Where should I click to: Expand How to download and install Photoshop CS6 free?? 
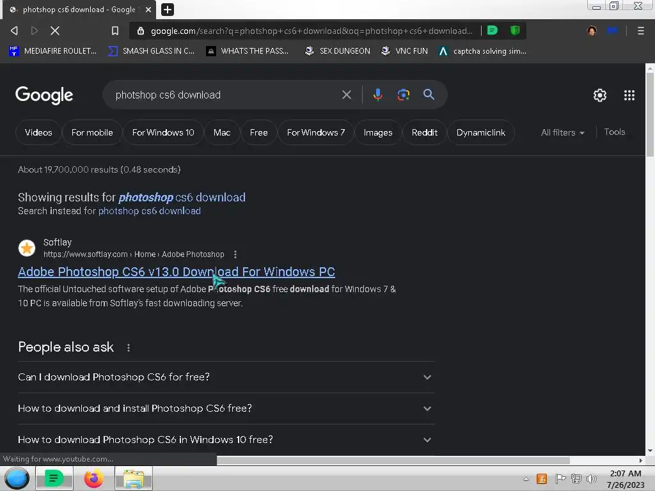click(x=226, y=409)
